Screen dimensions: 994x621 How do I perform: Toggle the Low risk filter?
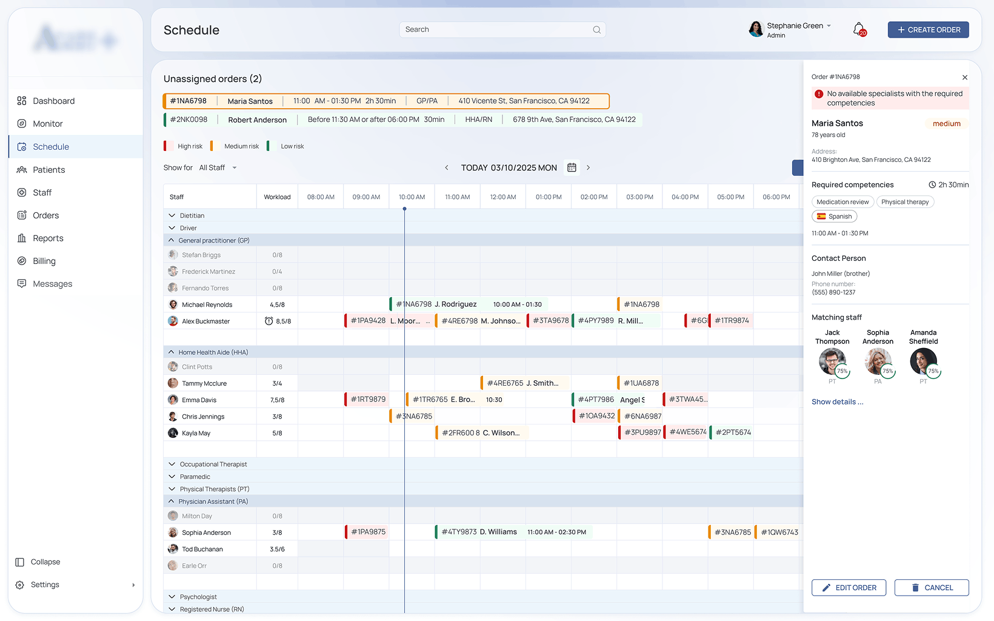(x=285, y=146)
